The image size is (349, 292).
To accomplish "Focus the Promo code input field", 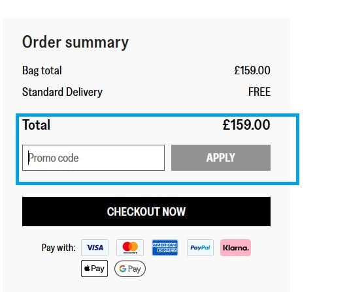I will pos(93,158).
